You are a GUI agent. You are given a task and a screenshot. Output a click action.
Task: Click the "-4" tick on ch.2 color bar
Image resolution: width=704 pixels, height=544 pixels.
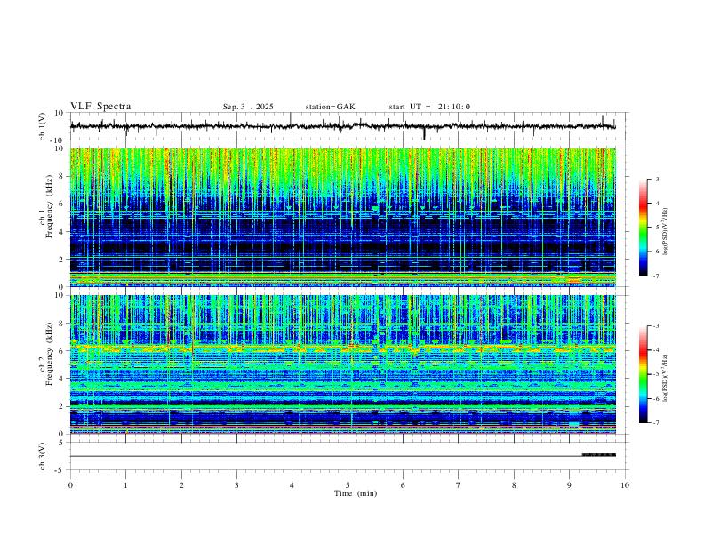tap(655, 350)
